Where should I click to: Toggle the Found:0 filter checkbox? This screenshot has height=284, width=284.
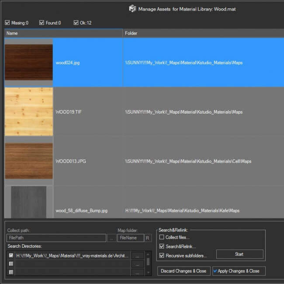[x=42, y=23]
